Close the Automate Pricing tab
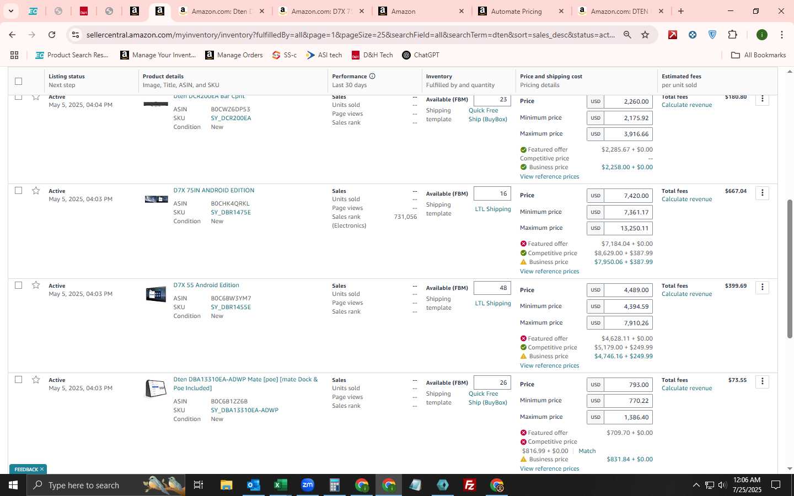Viewport: 794px width, 496px height. (561, 11)
